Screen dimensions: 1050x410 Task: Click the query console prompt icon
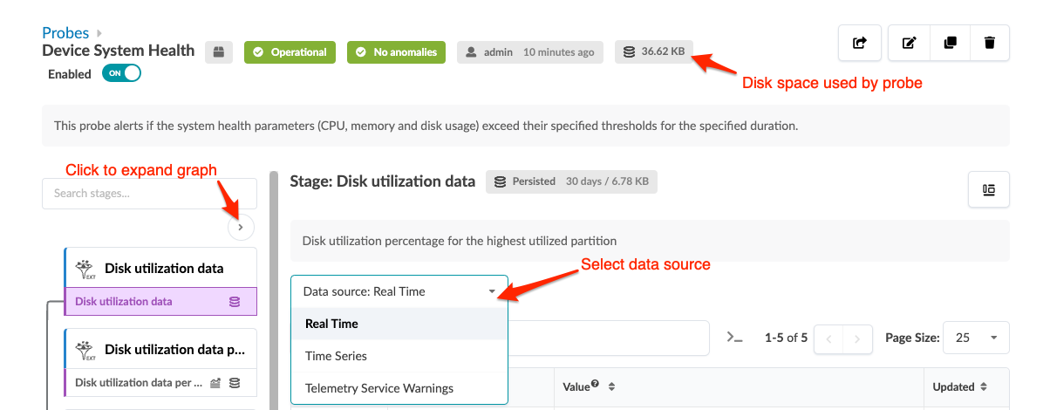tap(734, 338)
